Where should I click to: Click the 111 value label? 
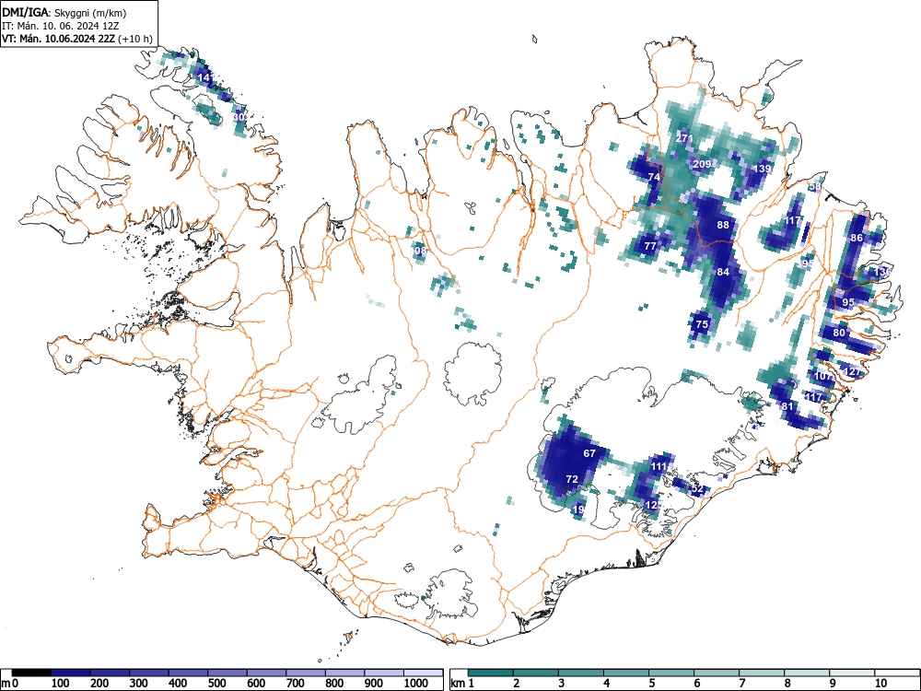coord(659,466)
